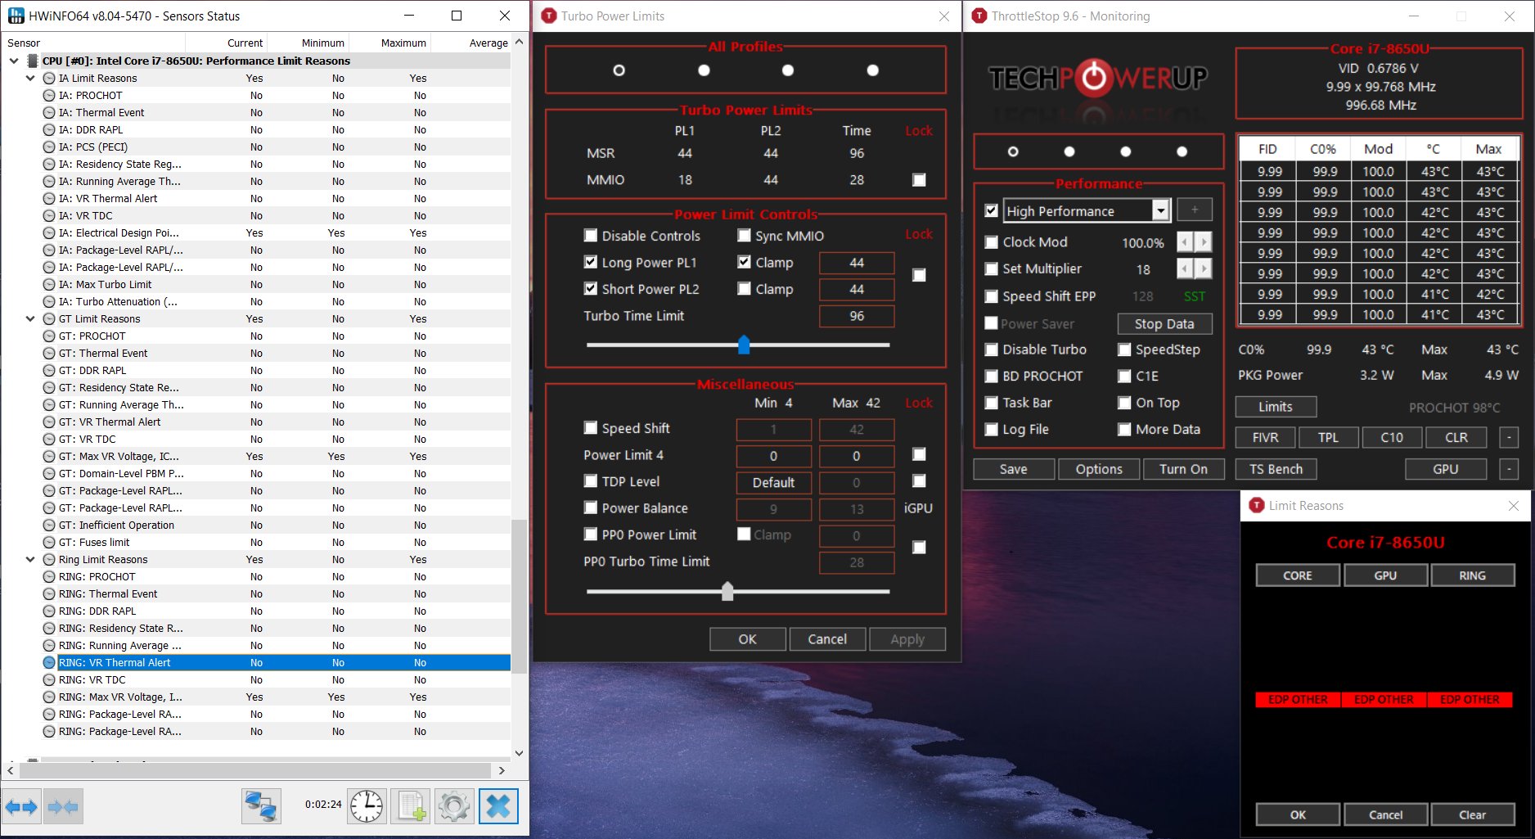The image size is (1535, 839).
Task: Click sensor icon beside GT: Thermal Event
Action: (49, 354)
